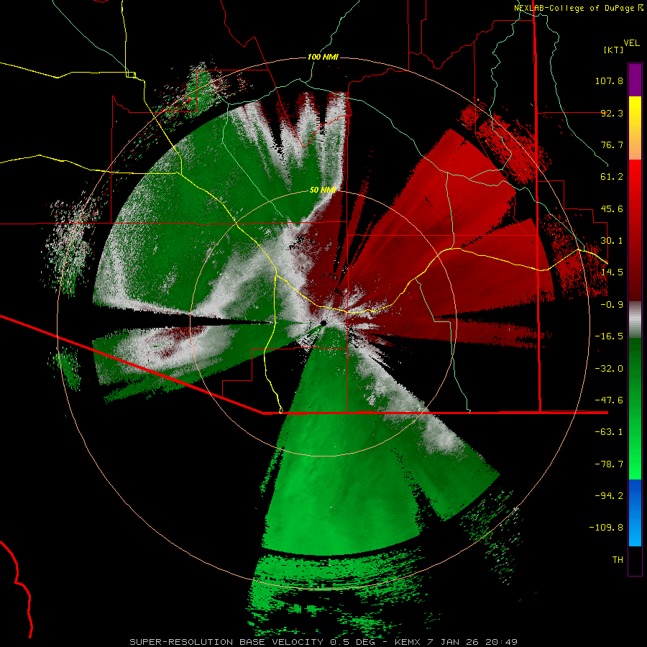Click the black TH segment of the color bar
Screen dimensions: 647x647
point(635,560)
